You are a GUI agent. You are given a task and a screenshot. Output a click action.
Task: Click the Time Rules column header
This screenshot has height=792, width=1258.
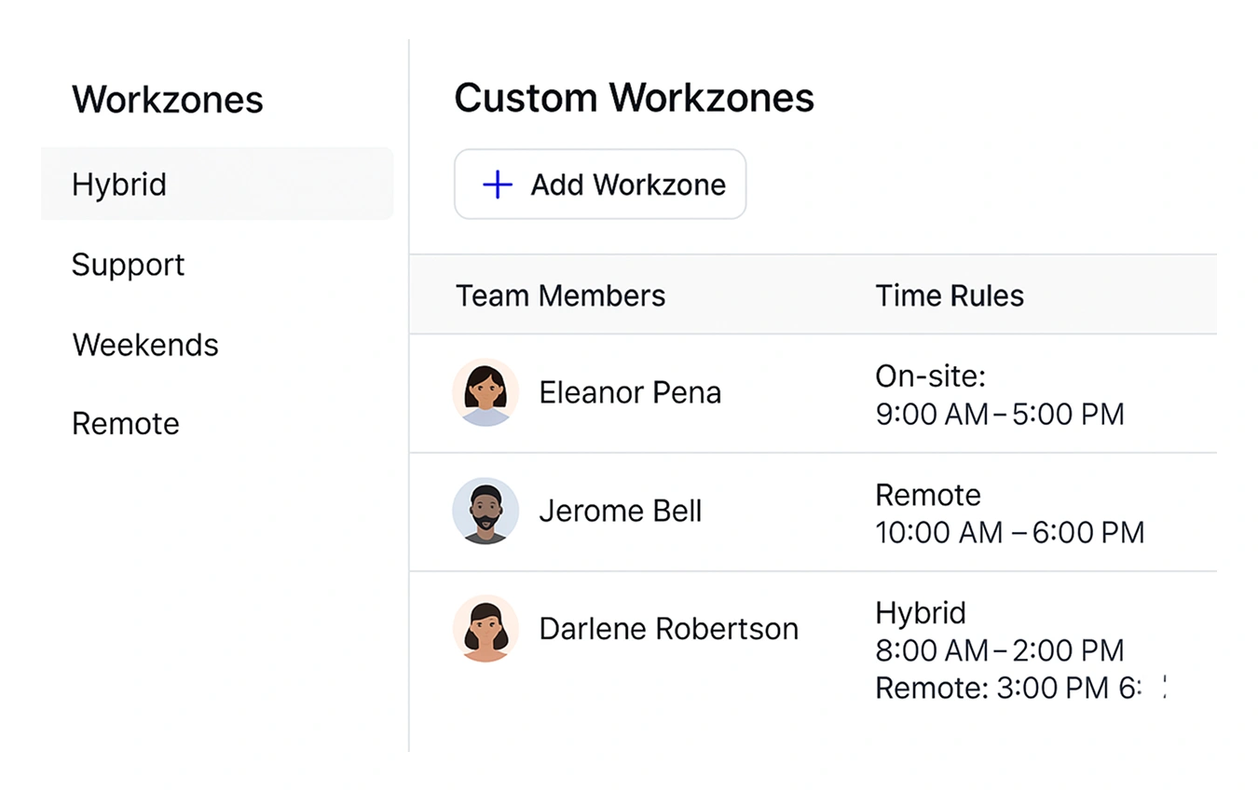point(950,296)
